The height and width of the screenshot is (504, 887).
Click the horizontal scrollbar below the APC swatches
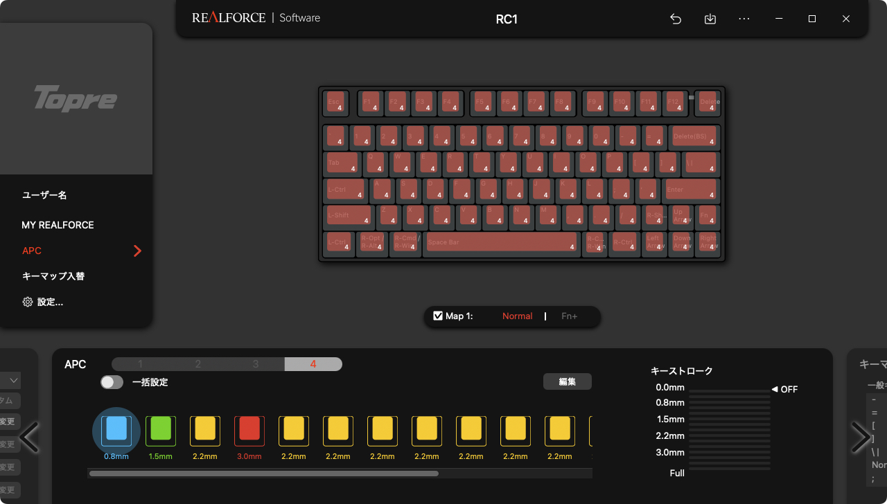[x=263, y=473]
